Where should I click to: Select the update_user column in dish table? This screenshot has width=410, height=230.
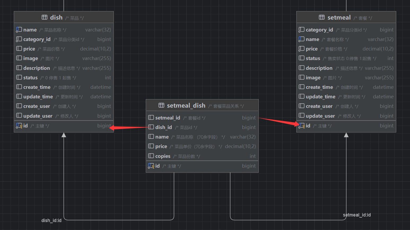coord(38,116)
